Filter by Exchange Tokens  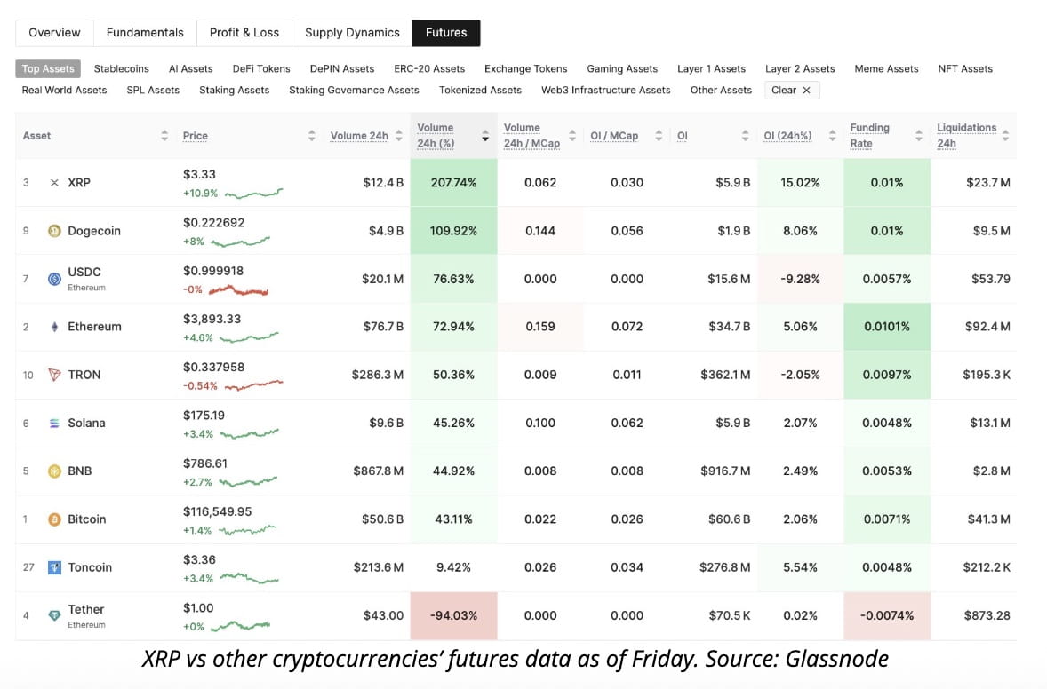tap(525, 68)
